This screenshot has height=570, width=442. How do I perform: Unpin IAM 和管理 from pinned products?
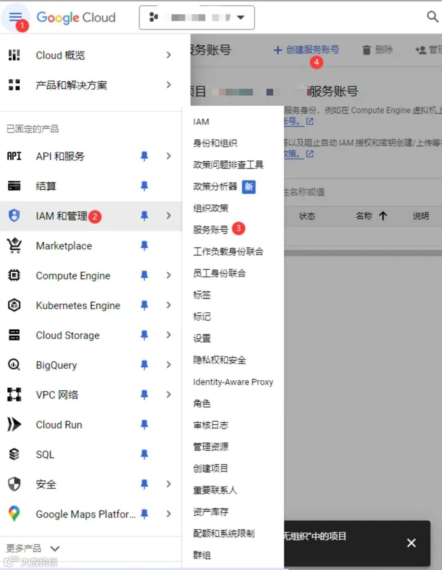(x=144, y=216)
